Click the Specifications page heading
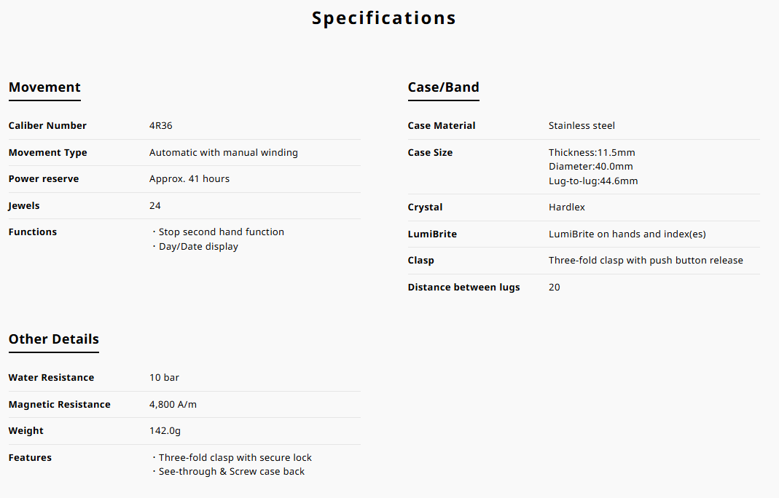 tap(384, 18)
